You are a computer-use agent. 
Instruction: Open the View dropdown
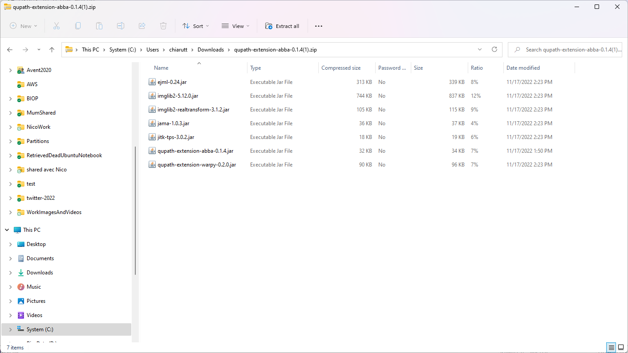[x=235, y=26]
